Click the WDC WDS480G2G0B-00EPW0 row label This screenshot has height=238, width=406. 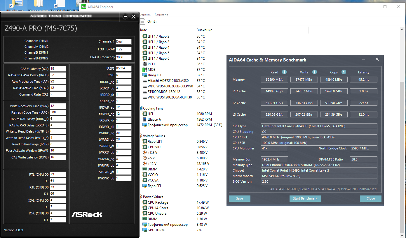point(170,86)
